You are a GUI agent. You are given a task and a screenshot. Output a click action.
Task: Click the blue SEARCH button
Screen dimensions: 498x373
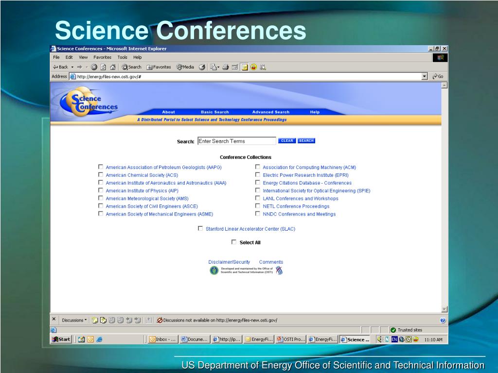[x=306, y=140]
